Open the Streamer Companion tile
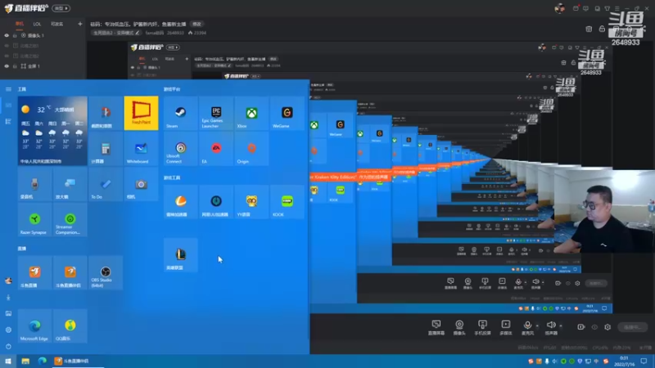The width and height of the screenshot is (655, 368). 70,220
